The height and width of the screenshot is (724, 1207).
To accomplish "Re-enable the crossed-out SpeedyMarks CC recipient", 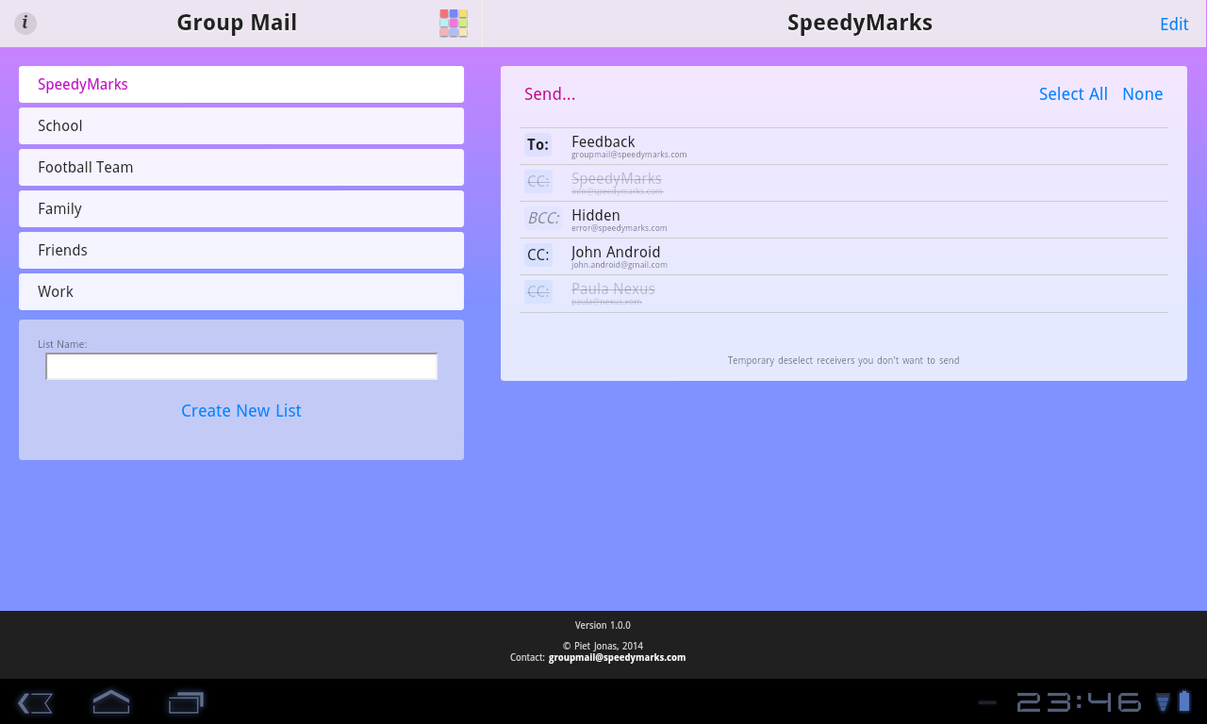I will (x=843, y=183).
